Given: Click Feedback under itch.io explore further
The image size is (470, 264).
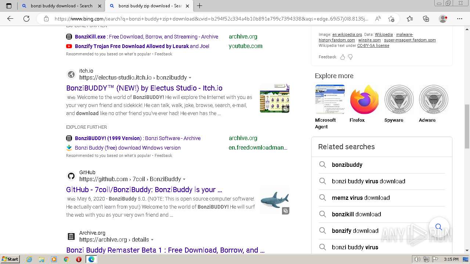Looking at the screenshot, I should point(163,155).
